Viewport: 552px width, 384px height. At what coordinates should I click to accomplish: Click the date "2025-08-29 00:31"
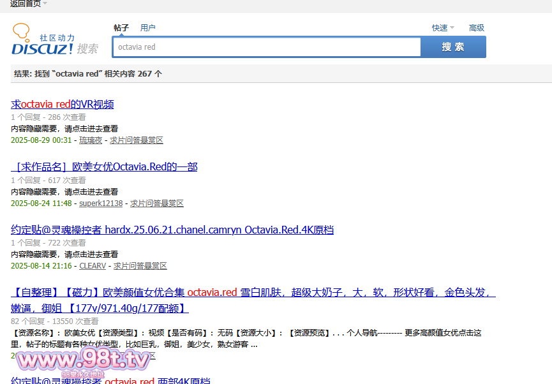tap(41, 140)
